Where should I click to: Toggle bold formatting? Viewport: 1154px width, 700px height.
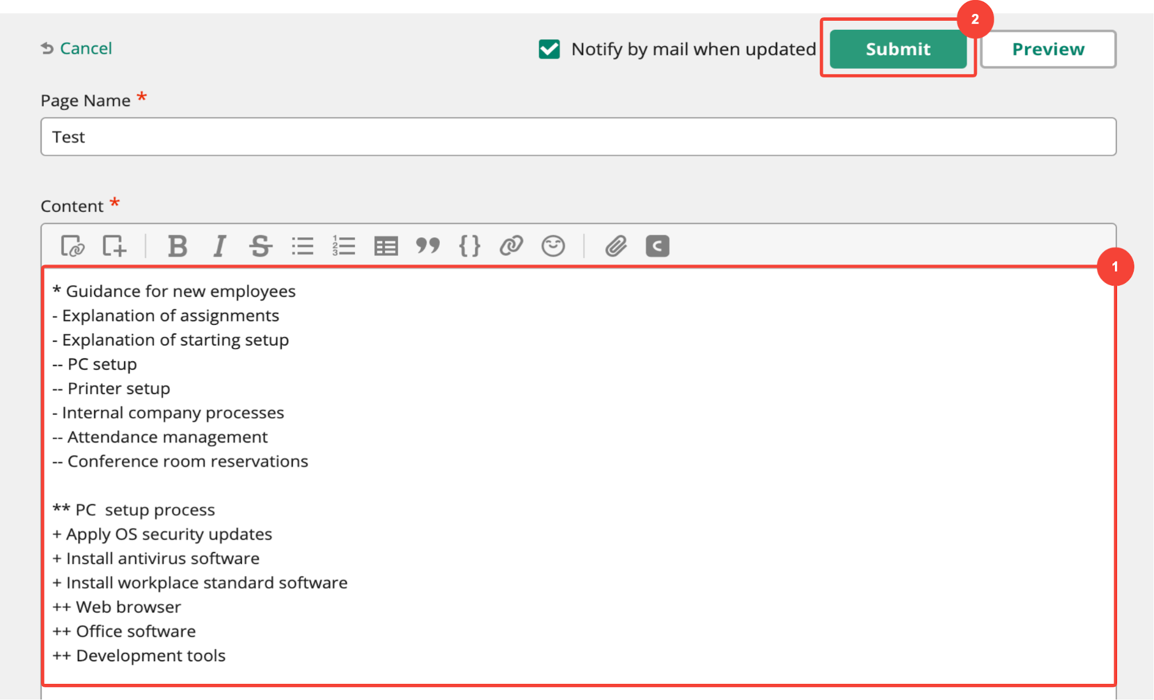177,246
